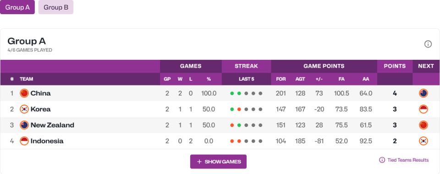440x174 pixels.
Task: Click the POINTS column header
Action: pyautogui.click(x=395, y=66)
